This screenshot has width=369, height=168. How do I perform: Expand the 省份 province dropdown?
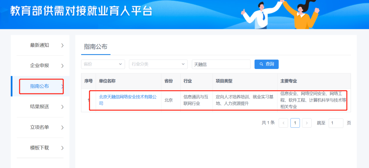tap(102, 64)
